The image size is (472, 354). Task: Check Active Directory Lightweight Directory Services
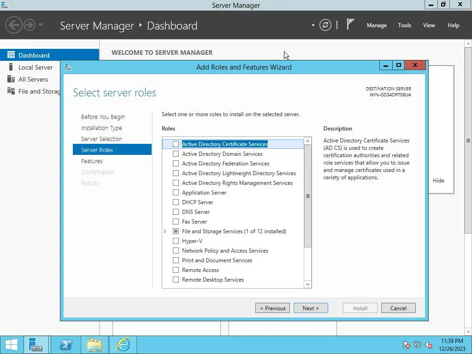(176, 173)
